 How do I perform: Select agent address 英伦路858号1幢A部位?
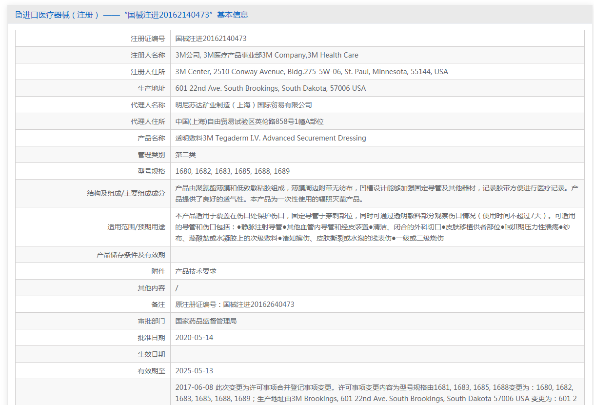pos(250,121)
